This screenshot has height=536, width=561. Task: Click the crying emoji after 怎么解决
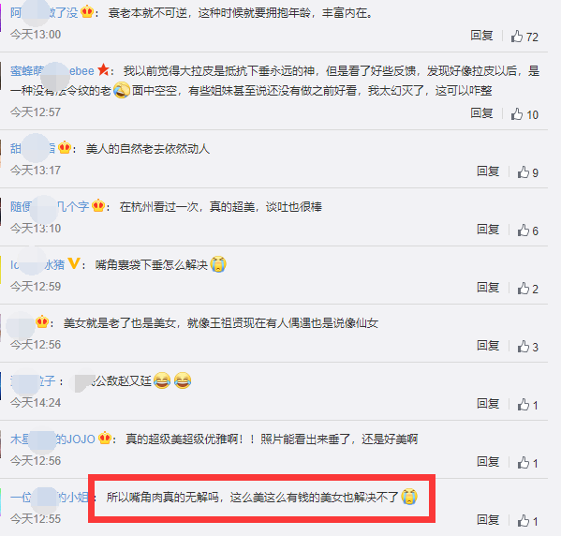click(x=218, y=264)
